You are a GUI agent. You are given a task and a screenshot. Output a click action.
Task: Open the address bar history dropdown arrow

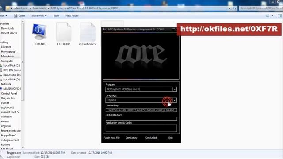[x=229, y=8]
